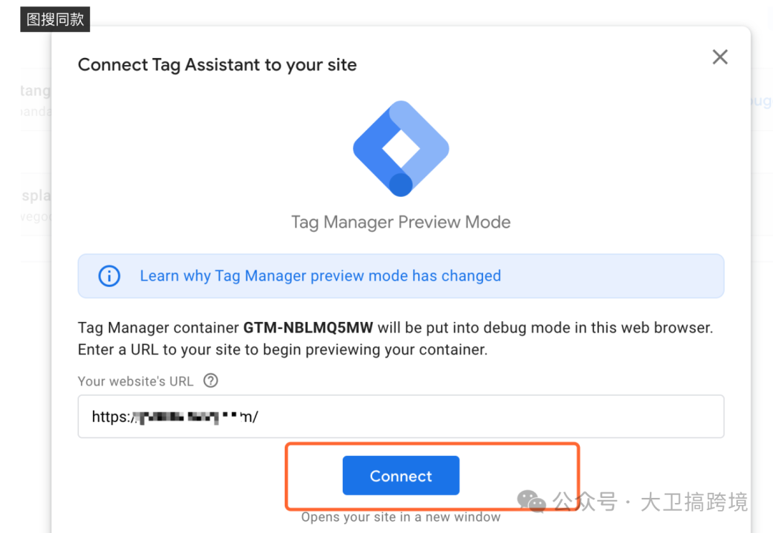The height and width of the screenshot is (533, 773).
Task: Click the WeChat logo in the watermark
Action: [531, 502]
